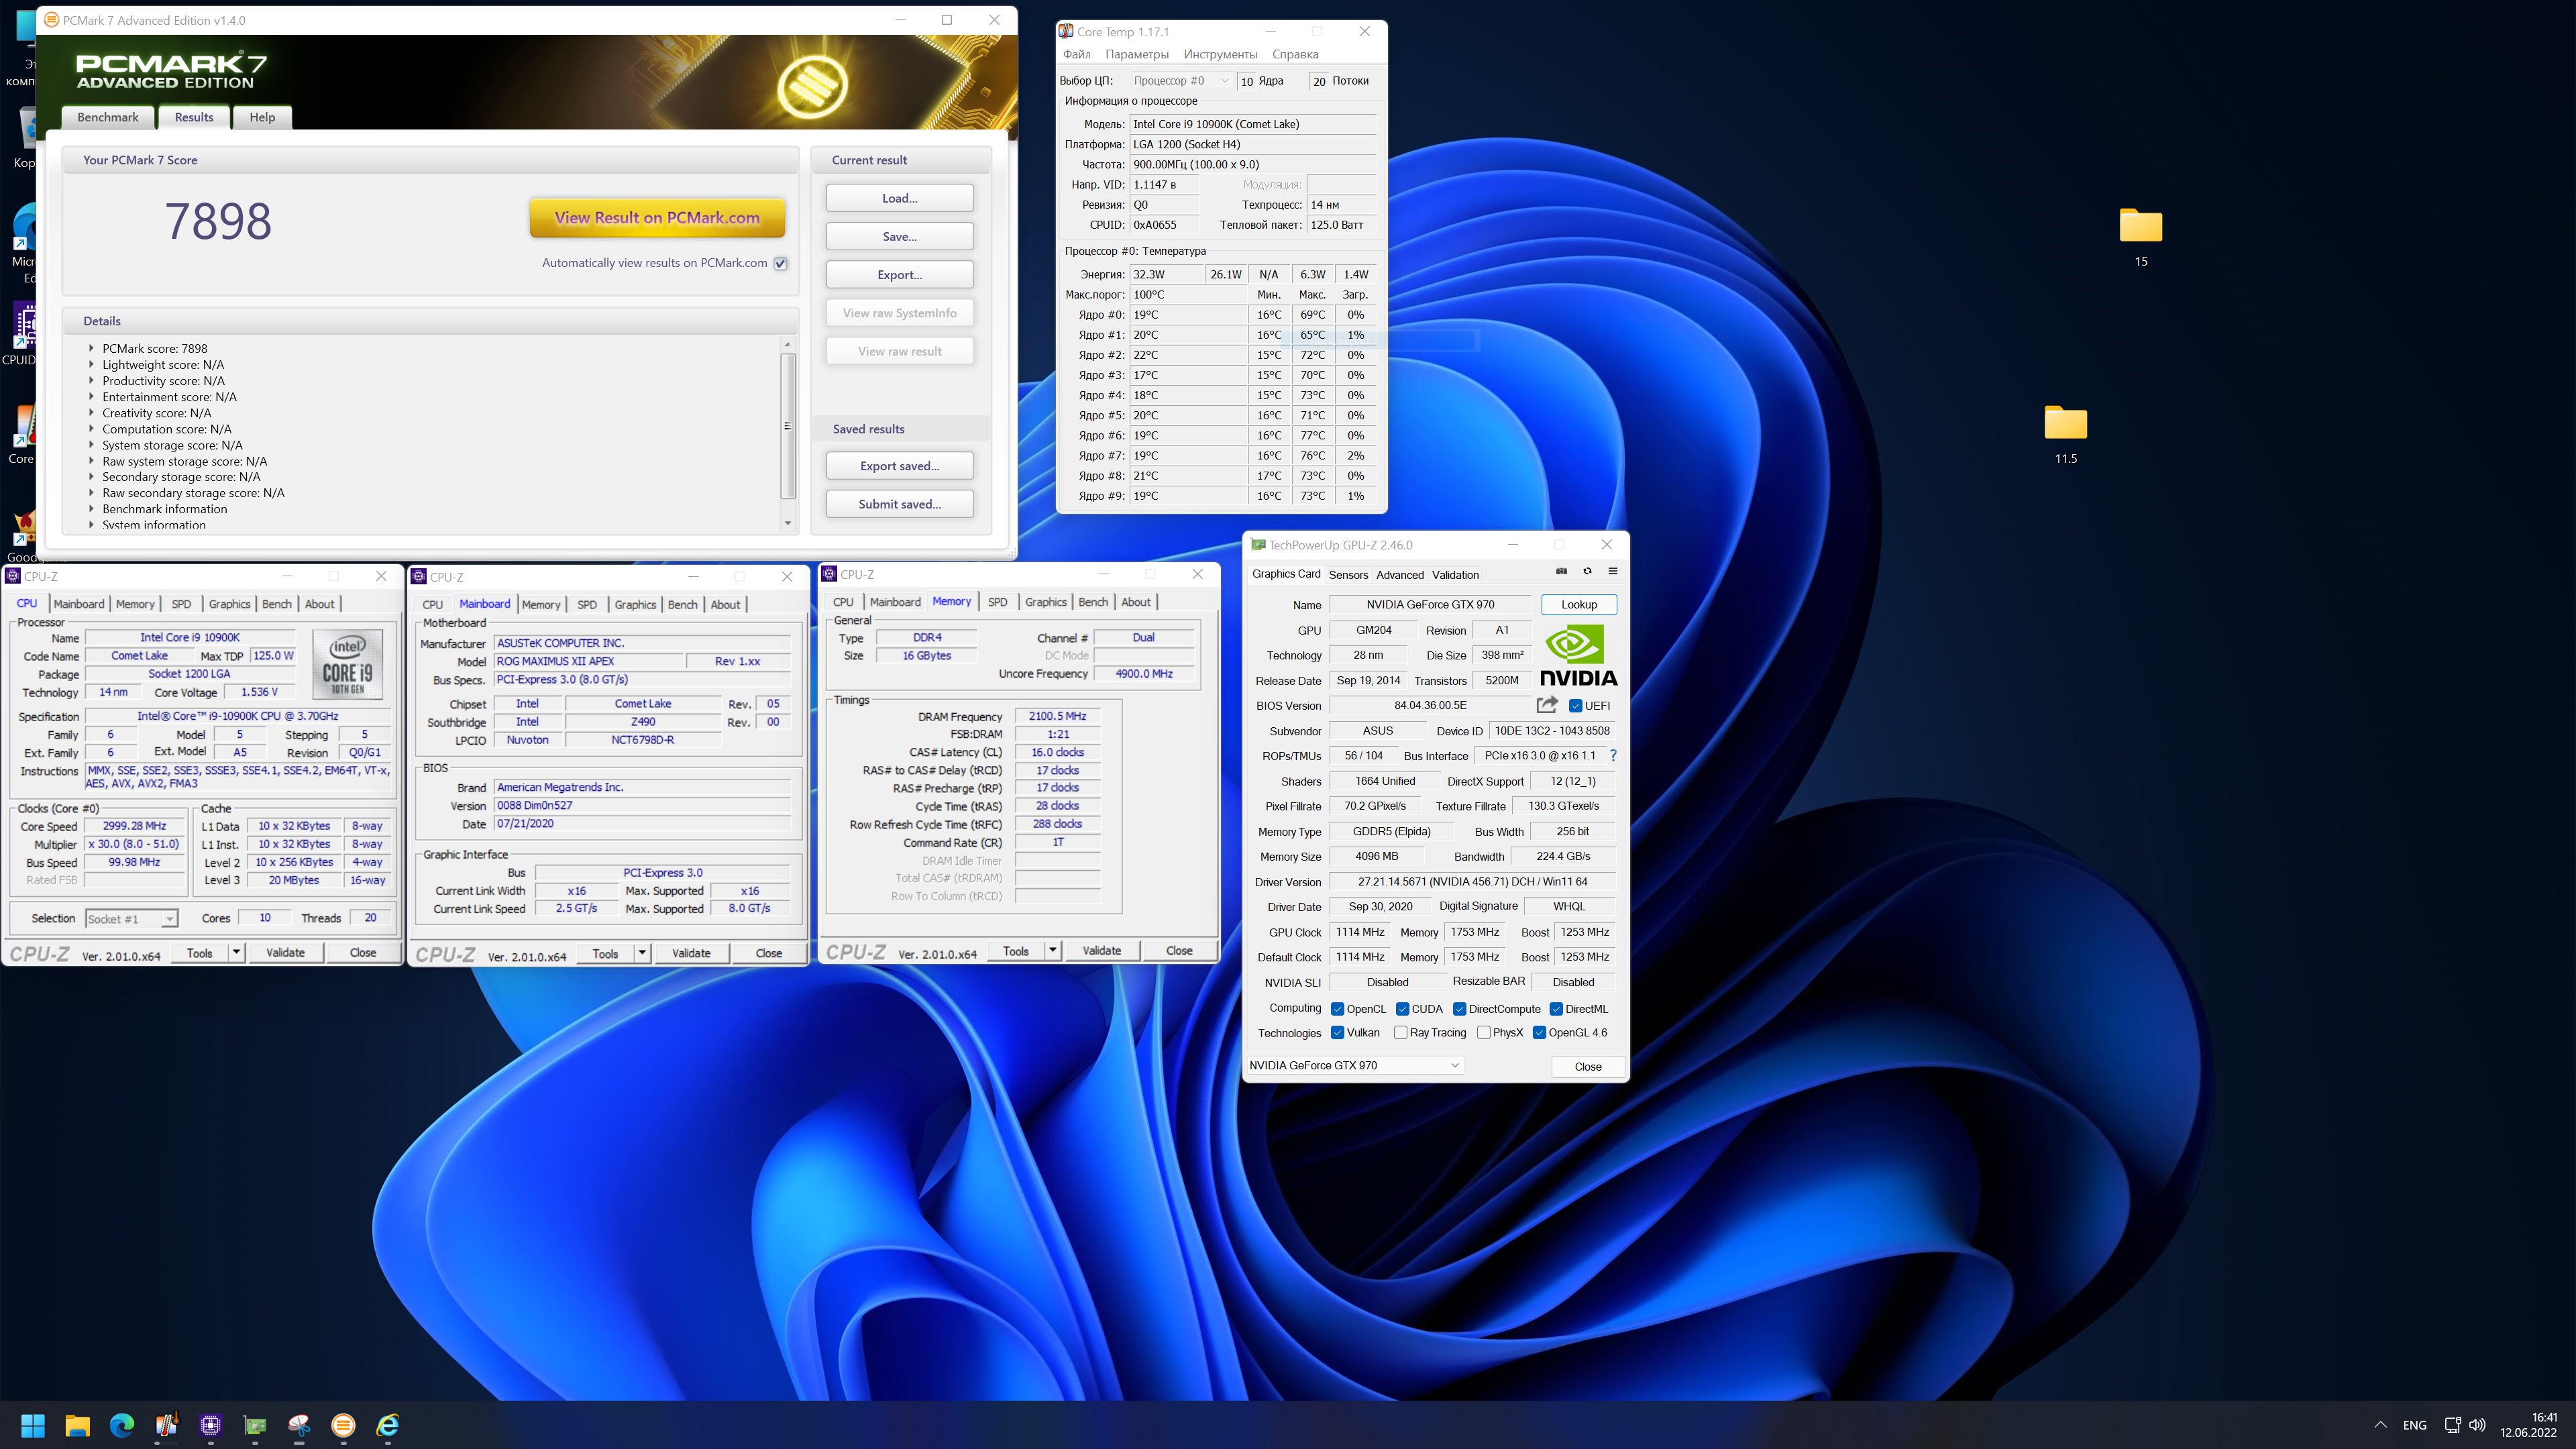Click the NVIDIA logo in GPU-Z
The height and width of the screenshot is (1449, 2576).
[x=1578, y=656]
